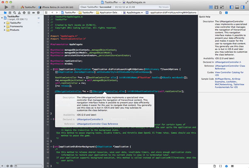Screen dimensions: 249x168
Task: Show the File Template library
Action: click(x=215, y=166)
